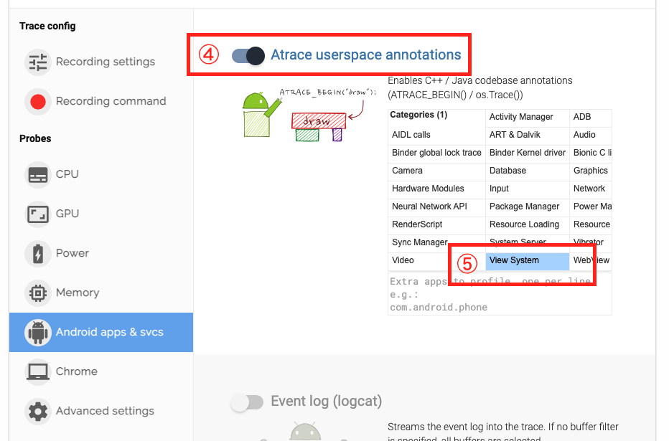Enable the Event log (logcat) switch

[x=247, y=402]
